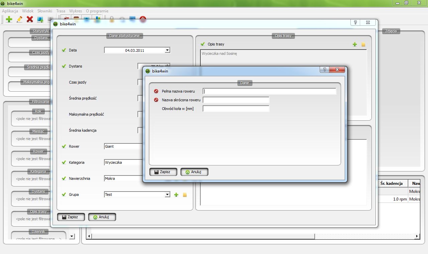The image size is (428, 254).
Task: Click the horizontal scrollbar thumb under the table
Action: tap(203, 236)
